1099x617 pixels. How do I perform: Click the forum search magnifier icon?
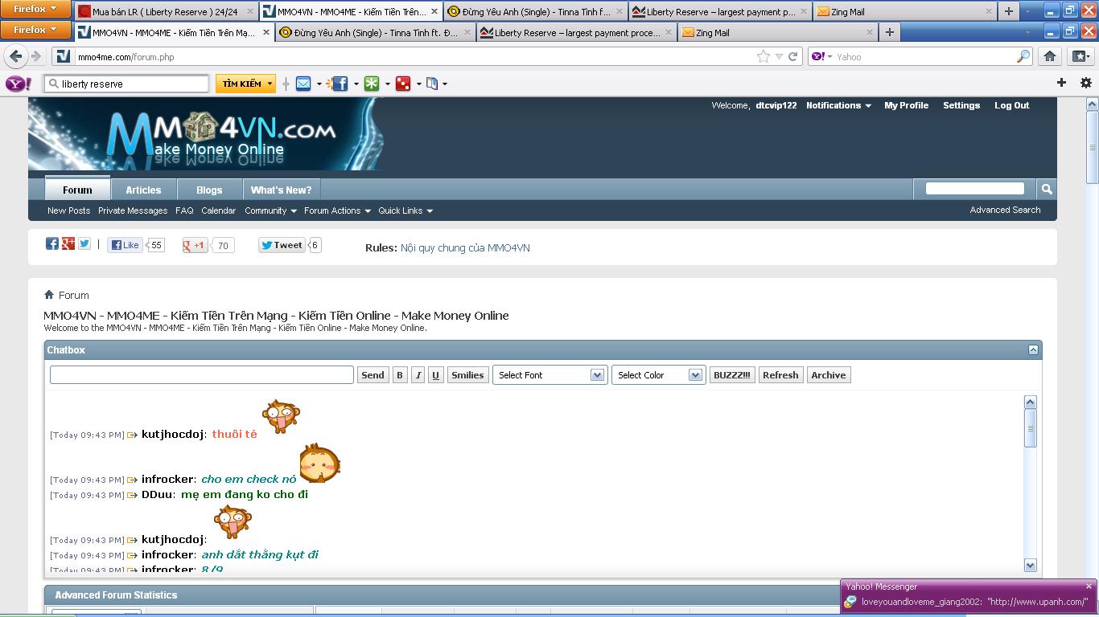point(1047,189)
